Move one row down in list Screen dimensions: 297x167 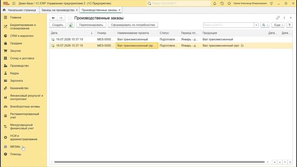(285, 162)
